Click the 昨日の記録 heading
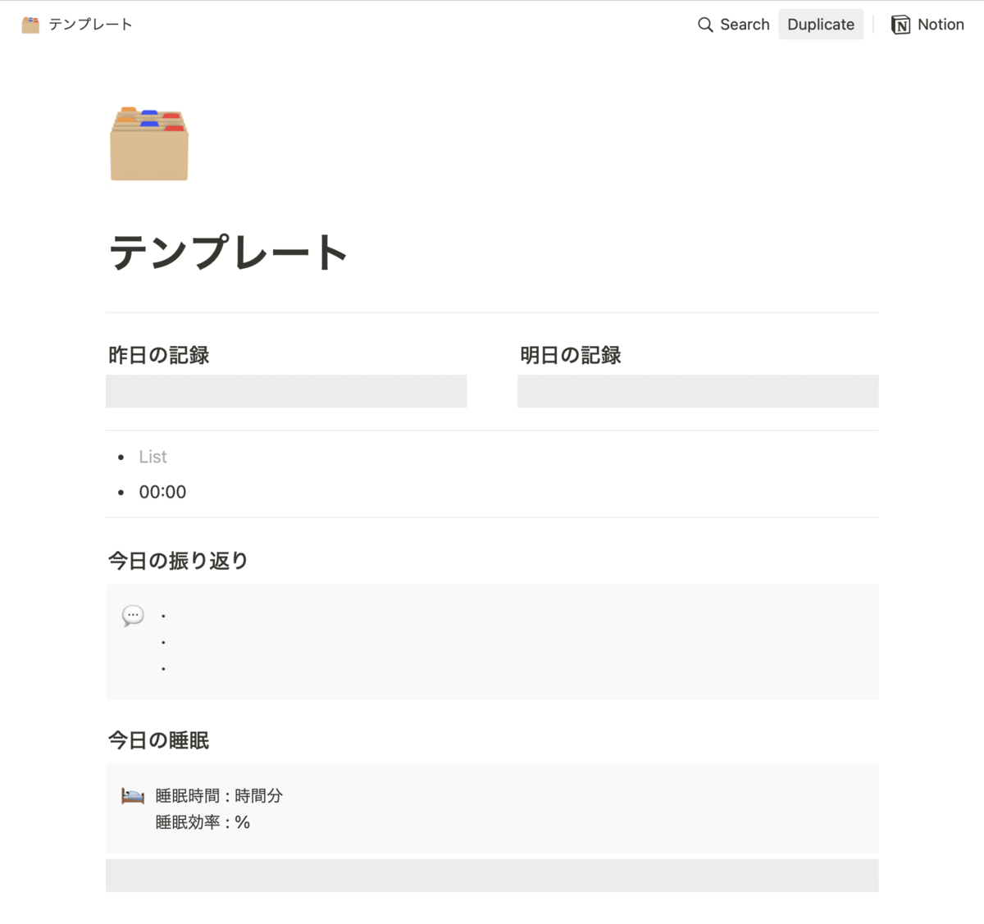The height and width of the screenshot is (924, 984). pos(158,355)
